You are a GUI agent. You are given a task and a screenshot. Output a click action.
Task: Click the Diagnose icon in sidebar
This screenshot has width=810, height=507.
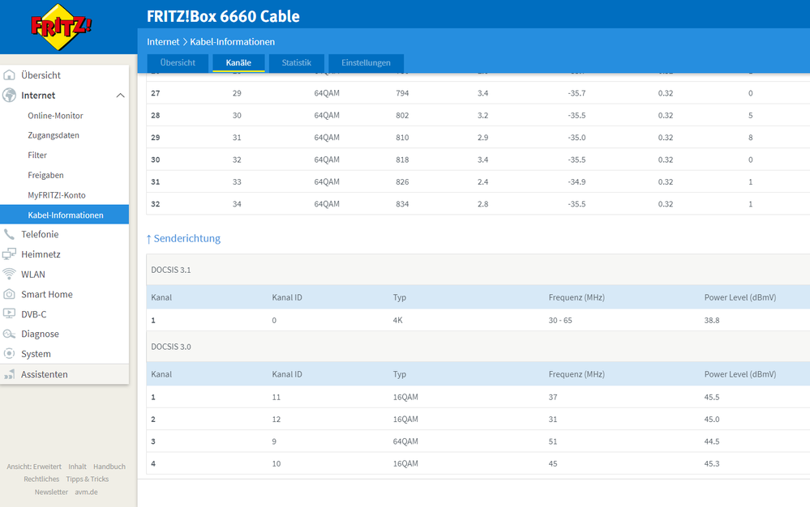[x=9, y=334]
